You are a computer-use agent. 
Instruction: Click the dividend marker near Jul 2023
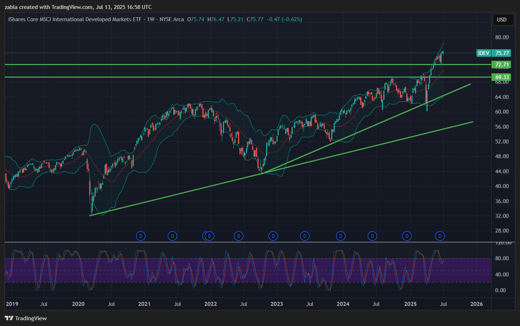pos(305,236)
